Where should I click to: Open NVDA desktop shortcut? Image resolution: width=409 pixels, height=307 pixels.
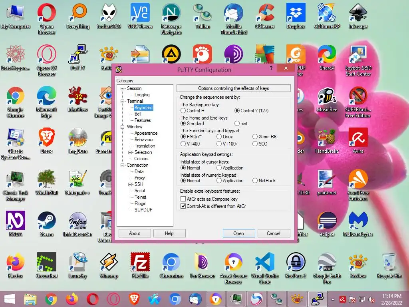pyautogui.click(x=16, y=224)
